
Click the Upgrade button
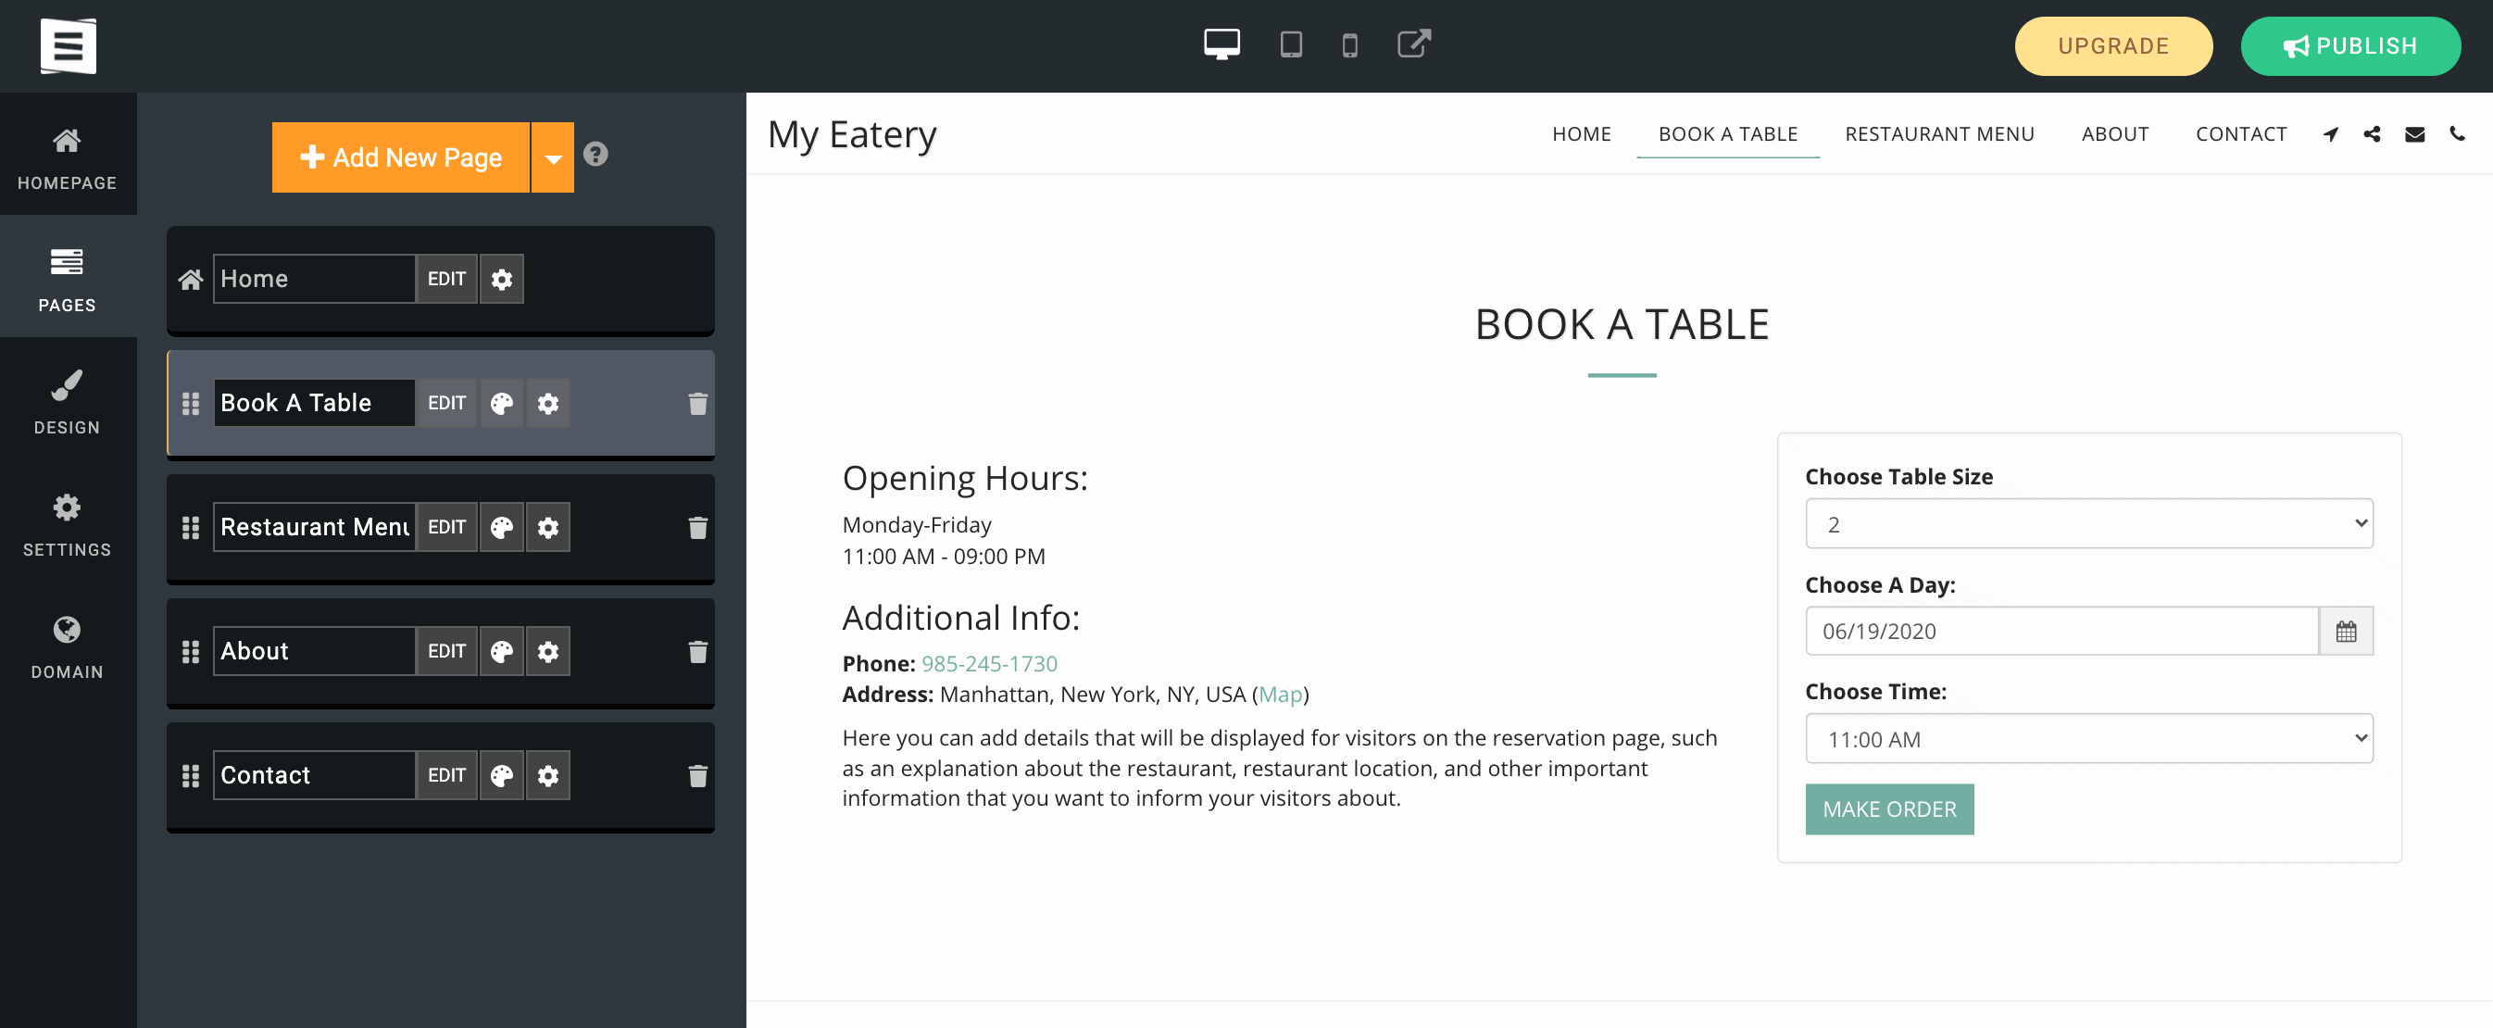coord(2112,45)
